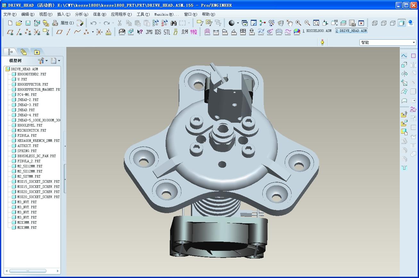
Task: Toggle datum axes display
Action: 19,32
